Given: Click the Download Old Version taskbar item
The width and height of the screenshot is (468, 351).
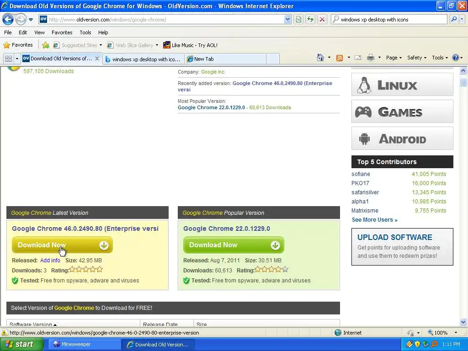Looking at the screenshot, I should pos(158,345).
